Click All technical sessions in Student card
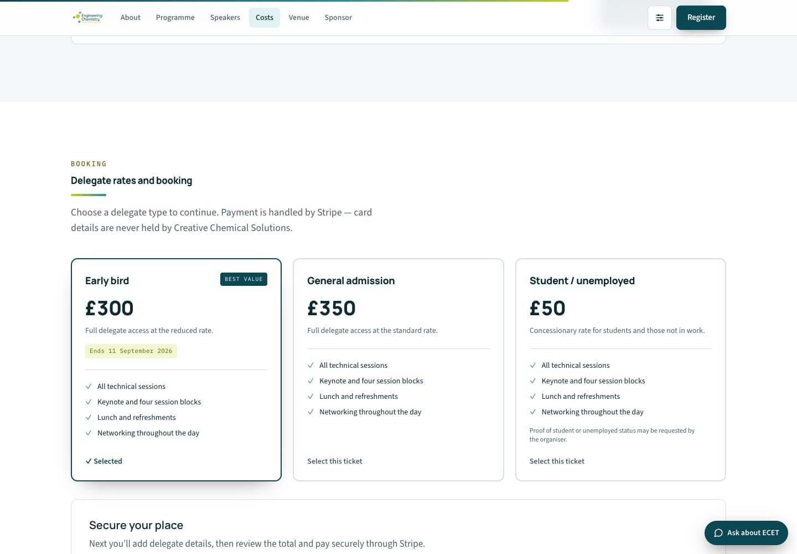The height and width of the screenshot is (554, 797). 576,366
